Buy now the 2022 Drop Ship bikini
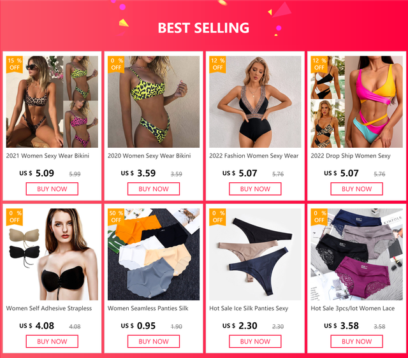Viewport: 408px width, 358px height. [x=357, y=189]
